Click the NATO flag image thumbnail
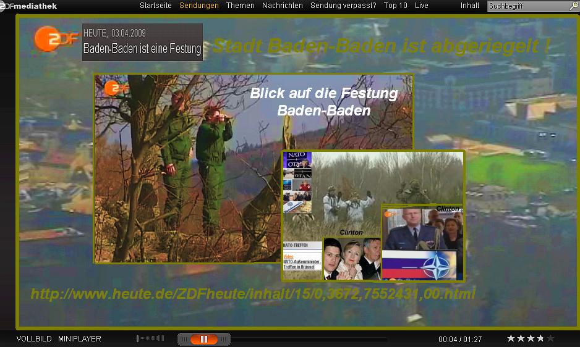Screen dimensions: 580x347 (x=419, y=265)
